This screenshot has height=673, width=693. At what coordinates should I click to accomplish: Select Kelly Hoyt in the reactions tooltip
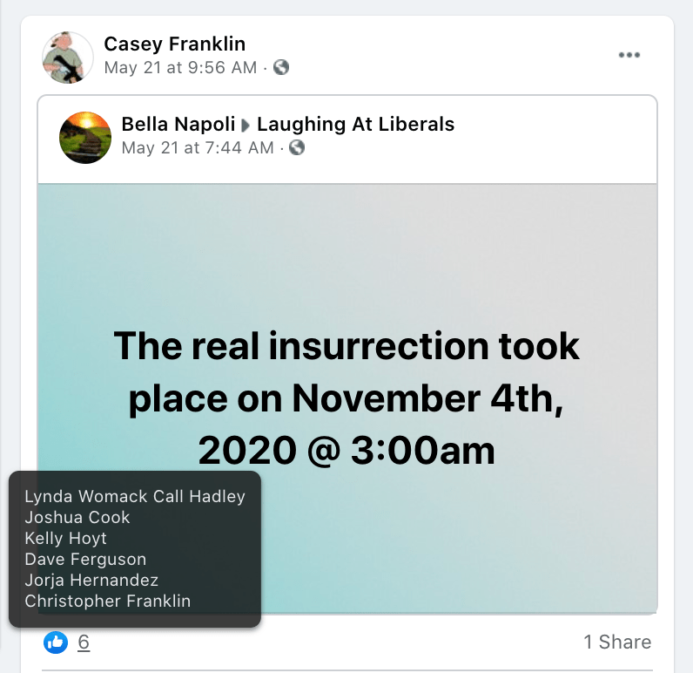pyautogui.click(x=66, y=538)
